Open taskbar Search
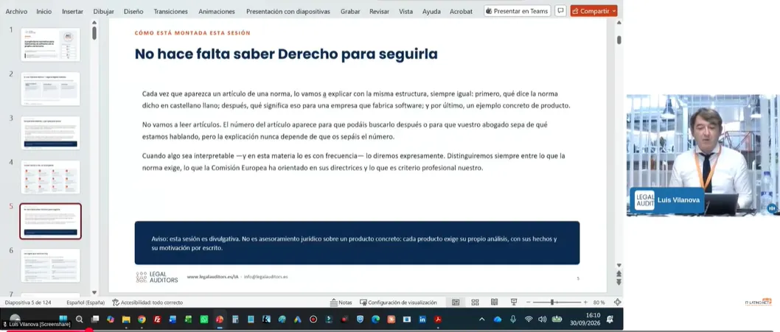 click(79, 319)
